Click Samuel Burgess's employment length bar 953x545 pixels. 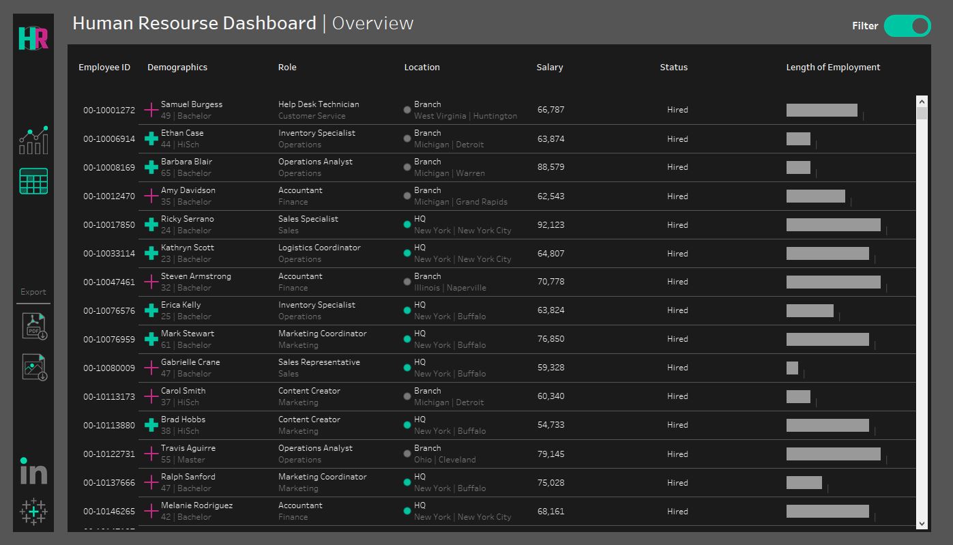(822, 110)
